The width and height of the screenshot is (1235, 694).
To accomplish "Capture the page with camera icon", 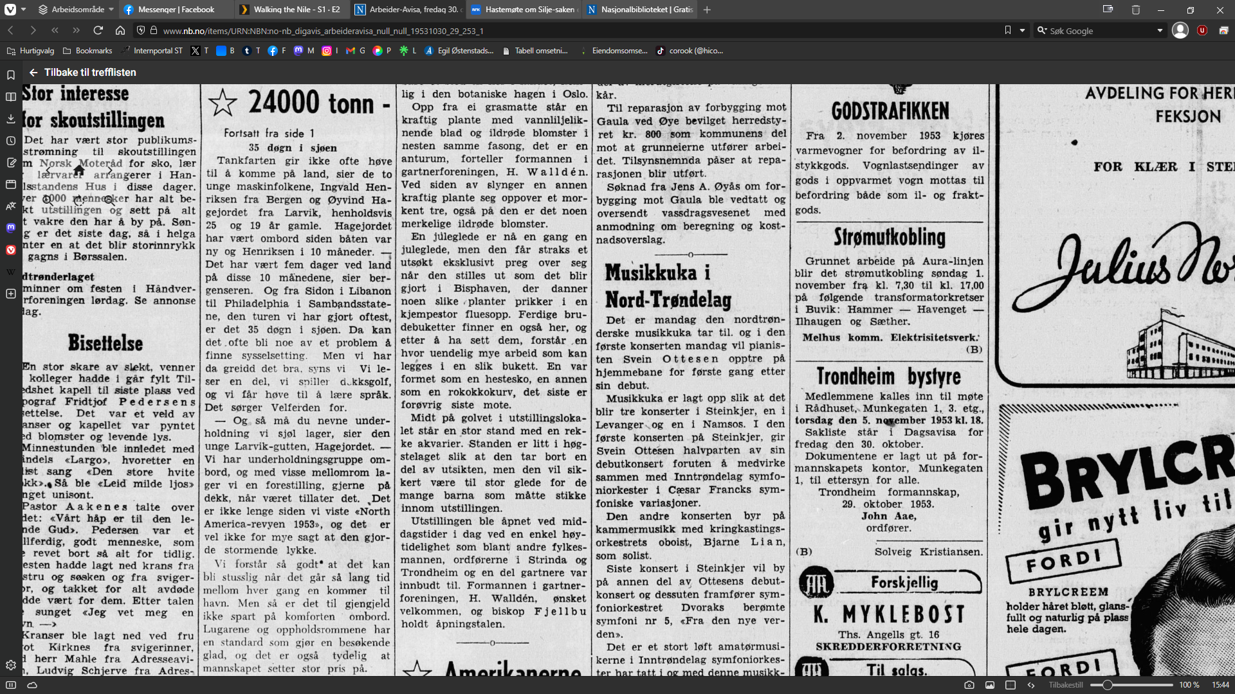I will 969,685.
